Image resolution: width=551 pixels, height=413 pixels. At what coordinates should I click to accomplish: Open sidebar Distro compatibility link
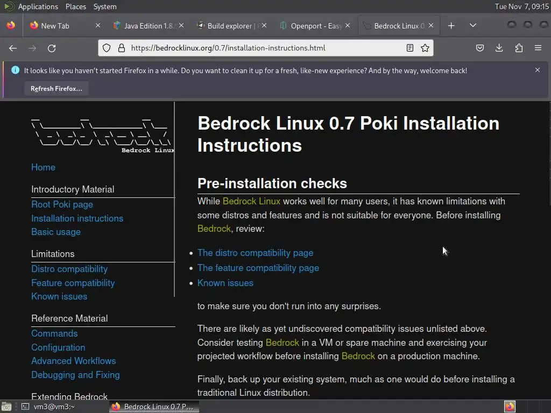coord(69,269)
